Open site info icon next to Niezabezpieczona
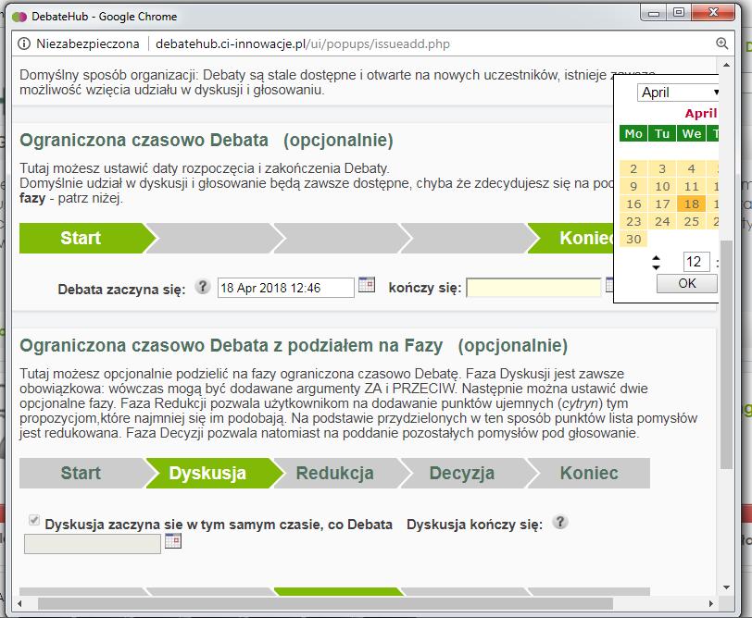Viewport: 752px width, 618px height. (x=24, y=44)
